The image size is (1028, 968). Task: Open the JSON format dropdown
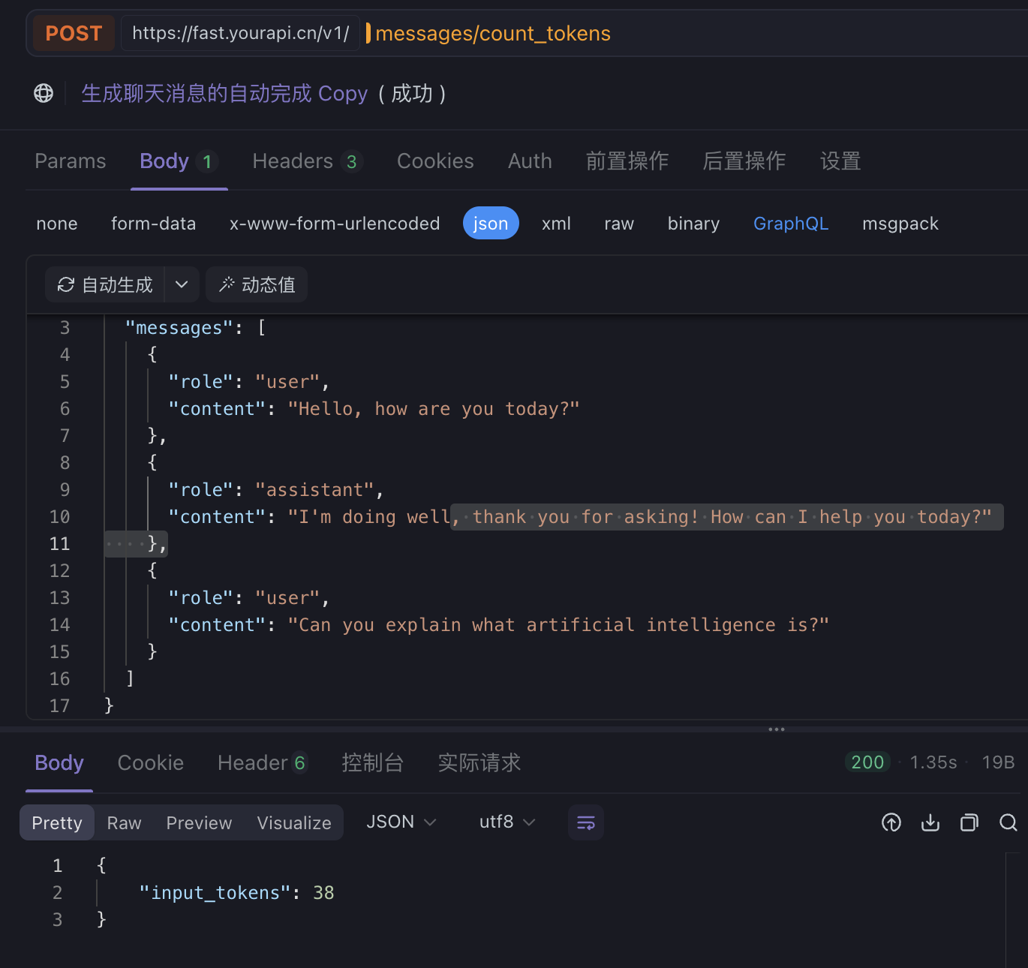pos(401,822)
